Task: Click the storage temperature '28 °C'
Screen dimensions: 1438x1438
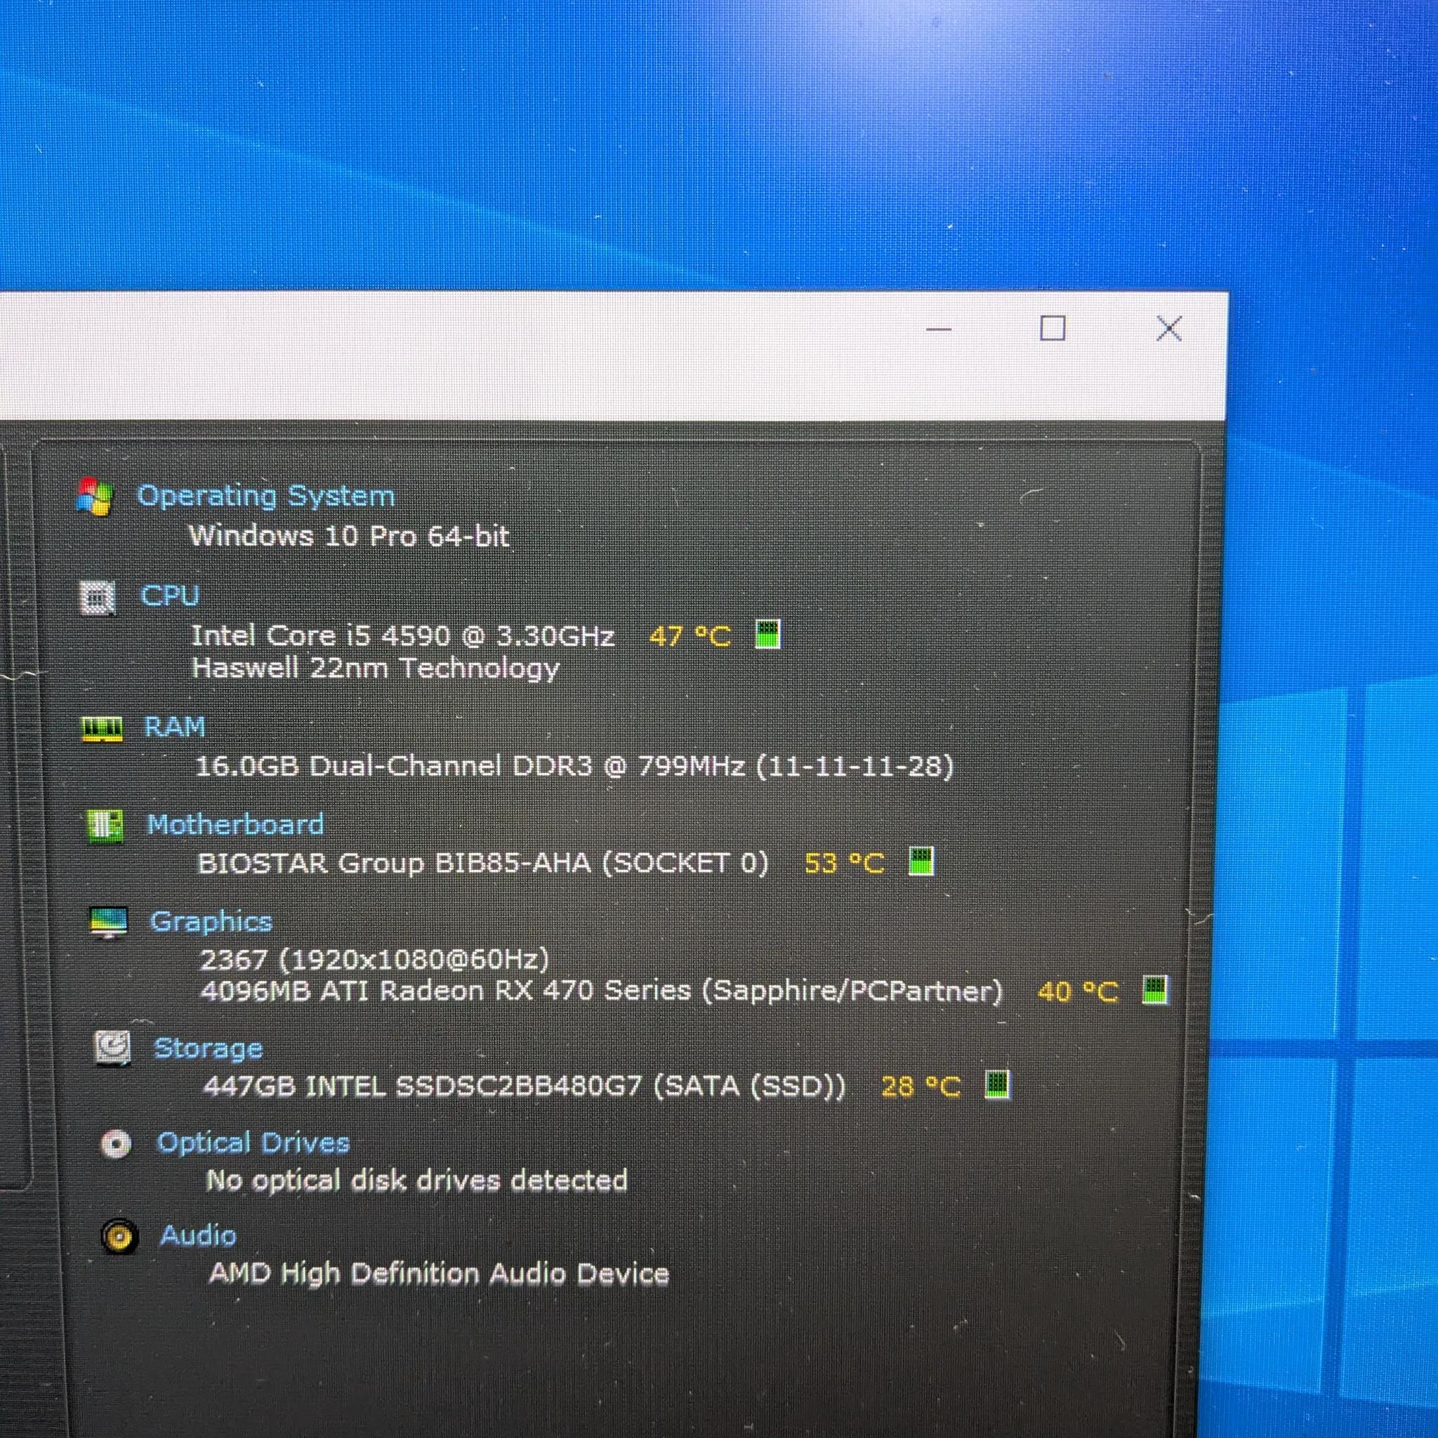Action: 921,1088
